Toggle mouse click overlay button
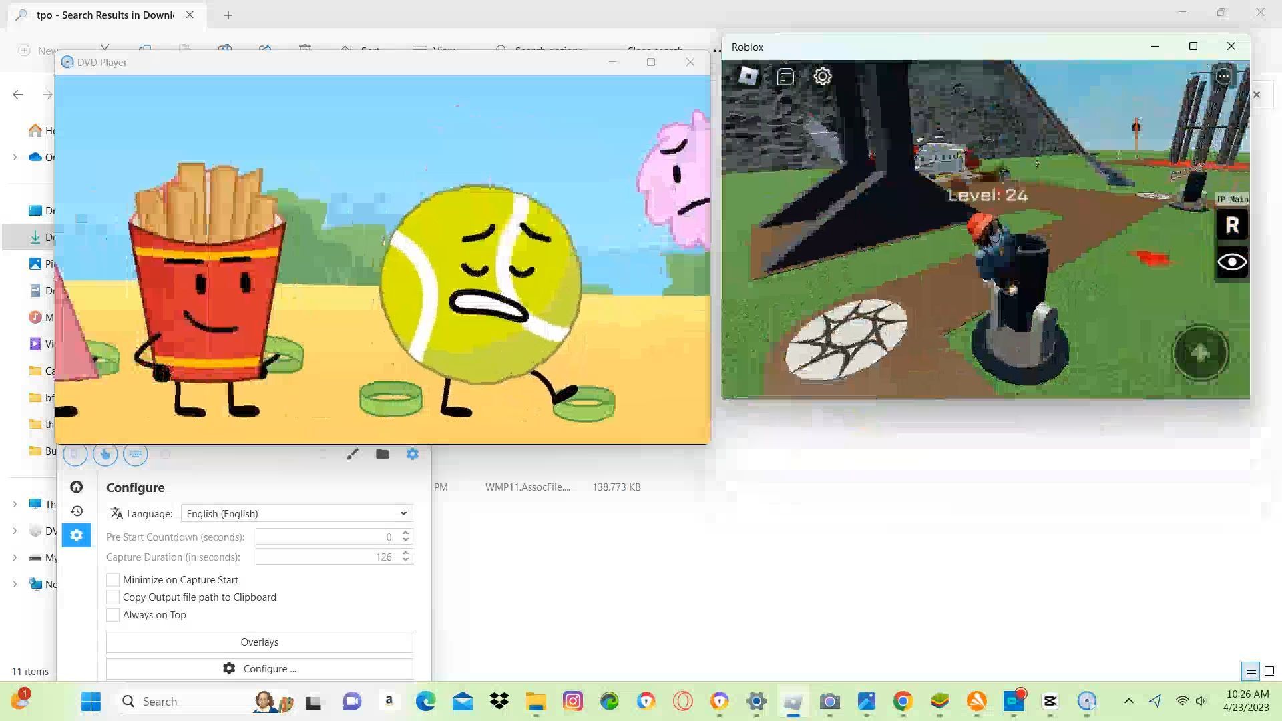1282x721 pixels. (x=105, y=454)
